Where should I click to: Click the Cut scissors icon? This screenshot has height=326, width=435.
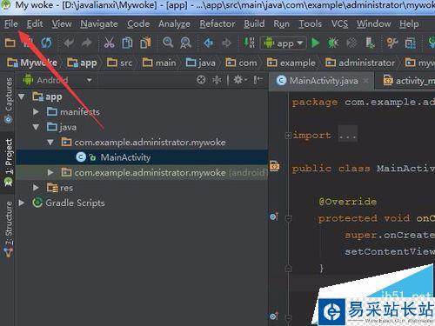point(109,43)
